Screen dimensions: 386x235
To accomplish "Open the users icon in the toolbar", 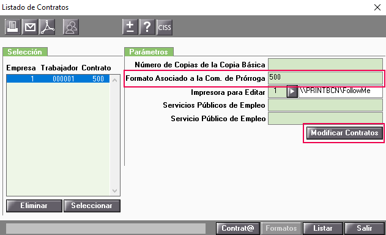I will pyautogui.click(x=70, y=27).
